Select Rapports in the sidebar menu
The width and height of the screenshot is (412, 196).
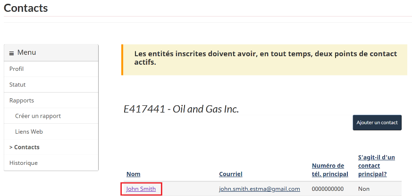pos(22,101)
